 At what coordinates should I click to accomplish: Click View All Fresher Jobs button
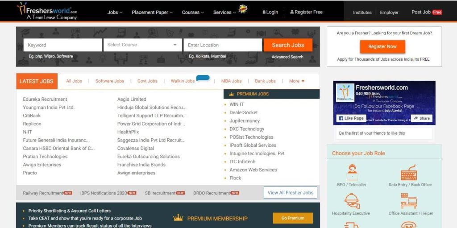[291, 192]
